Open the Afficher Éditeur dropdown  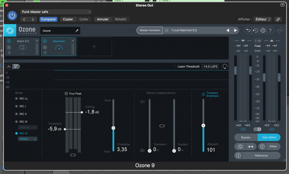click(263, 19)
